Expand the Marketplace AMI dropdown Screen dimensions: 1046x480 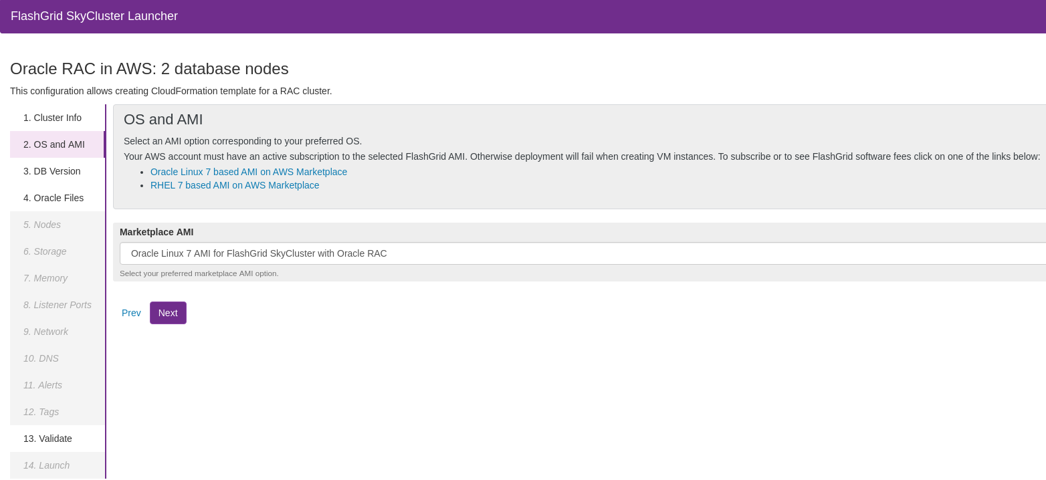click(582, 253)
